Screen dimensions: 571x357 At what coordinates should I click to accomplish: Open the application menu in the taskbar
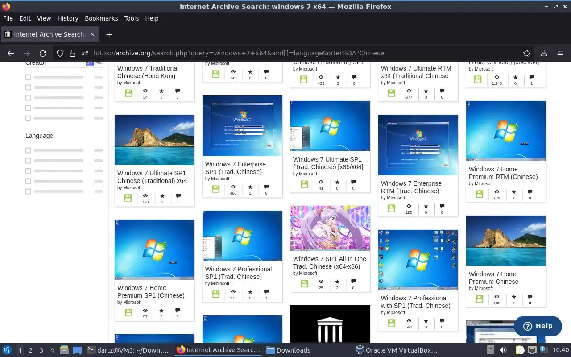coord(7,350)
